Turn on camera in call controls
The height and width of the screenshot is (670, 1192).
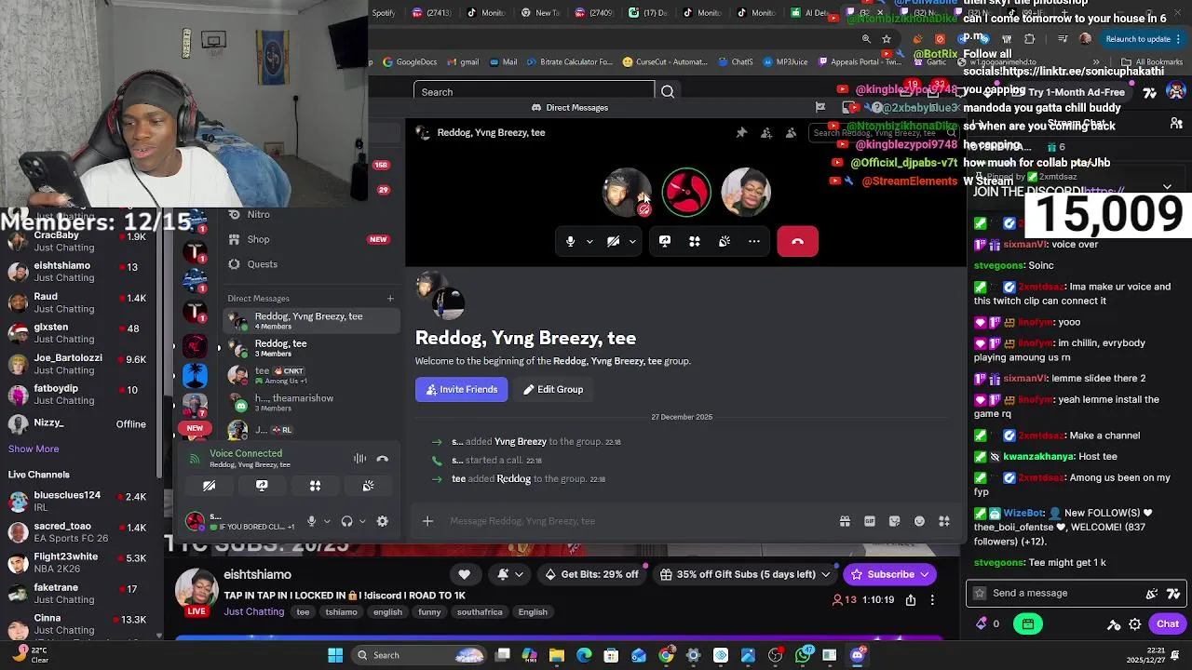(613, 241)
